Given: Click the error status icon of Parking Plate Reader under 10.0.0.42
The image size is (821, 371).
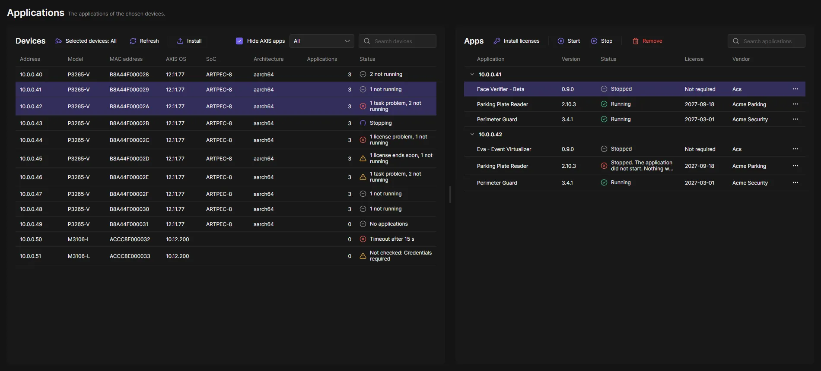Looking at the screenshot, I should coord(604,166).
